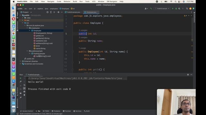Open Project panel gear options

coord(58,12)
